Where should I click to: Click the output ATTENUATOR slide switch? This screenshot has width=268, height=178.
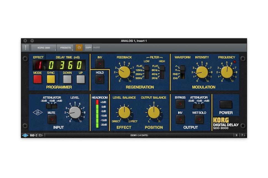pyautogui.click(x=199, y=106)
